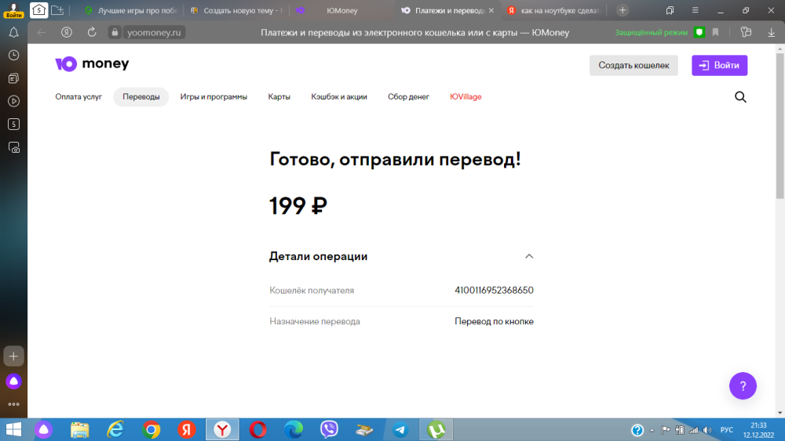Switch to как на ноутбуке tab
The height and width of the screenshot is (441, 785).
(555, 10)
